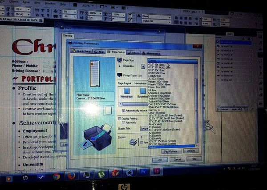Click the OK button
This screenshot has width=267, height=190.
click(x=160, y=160)
